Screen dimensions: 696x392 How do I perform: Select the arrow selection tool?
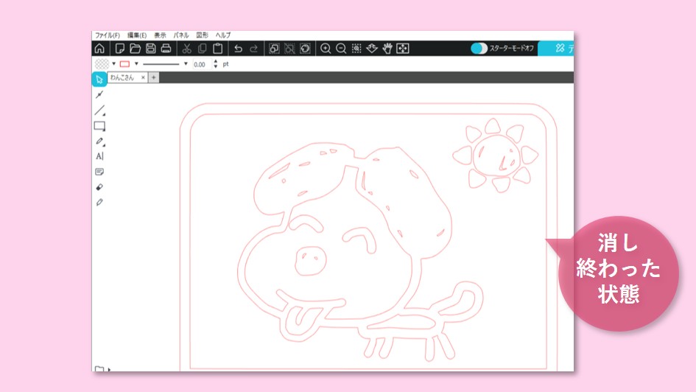(x=99, y=79)
